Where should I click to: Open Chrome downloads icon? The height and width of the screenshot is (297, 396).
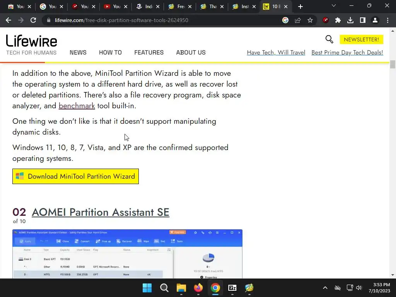click(350, 20)
